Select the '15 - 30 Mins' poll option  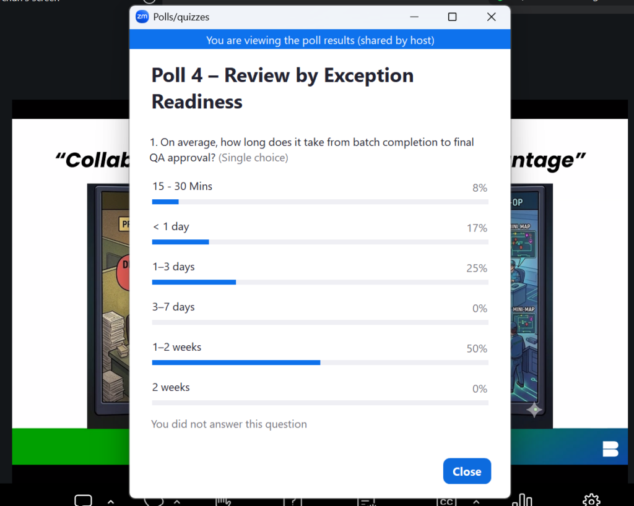coord(320,192)
